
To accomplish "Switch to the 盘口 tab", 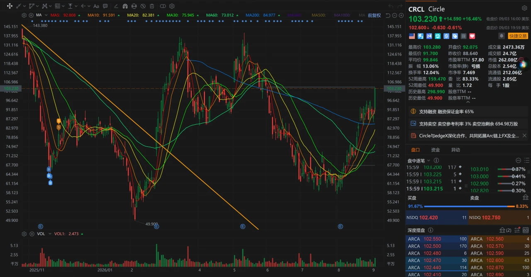I will click(415, 150).
